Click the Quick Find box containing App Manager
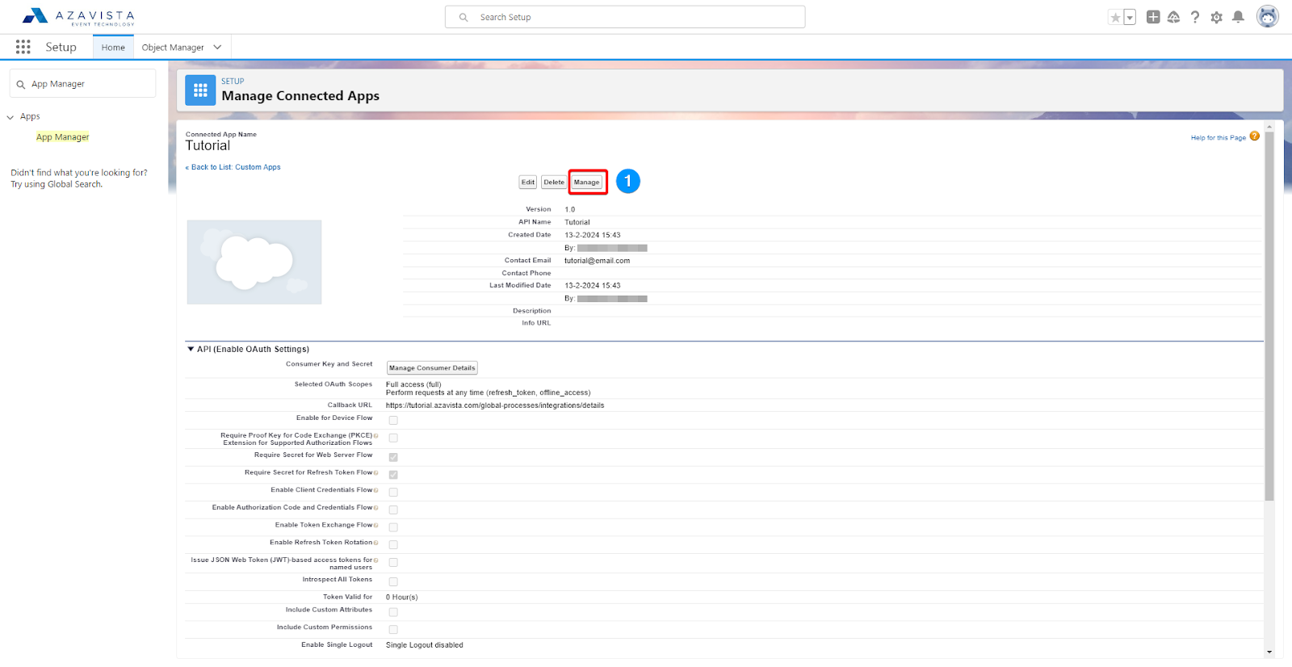Viewport: 1292px width, 667px height. point(82,83)
